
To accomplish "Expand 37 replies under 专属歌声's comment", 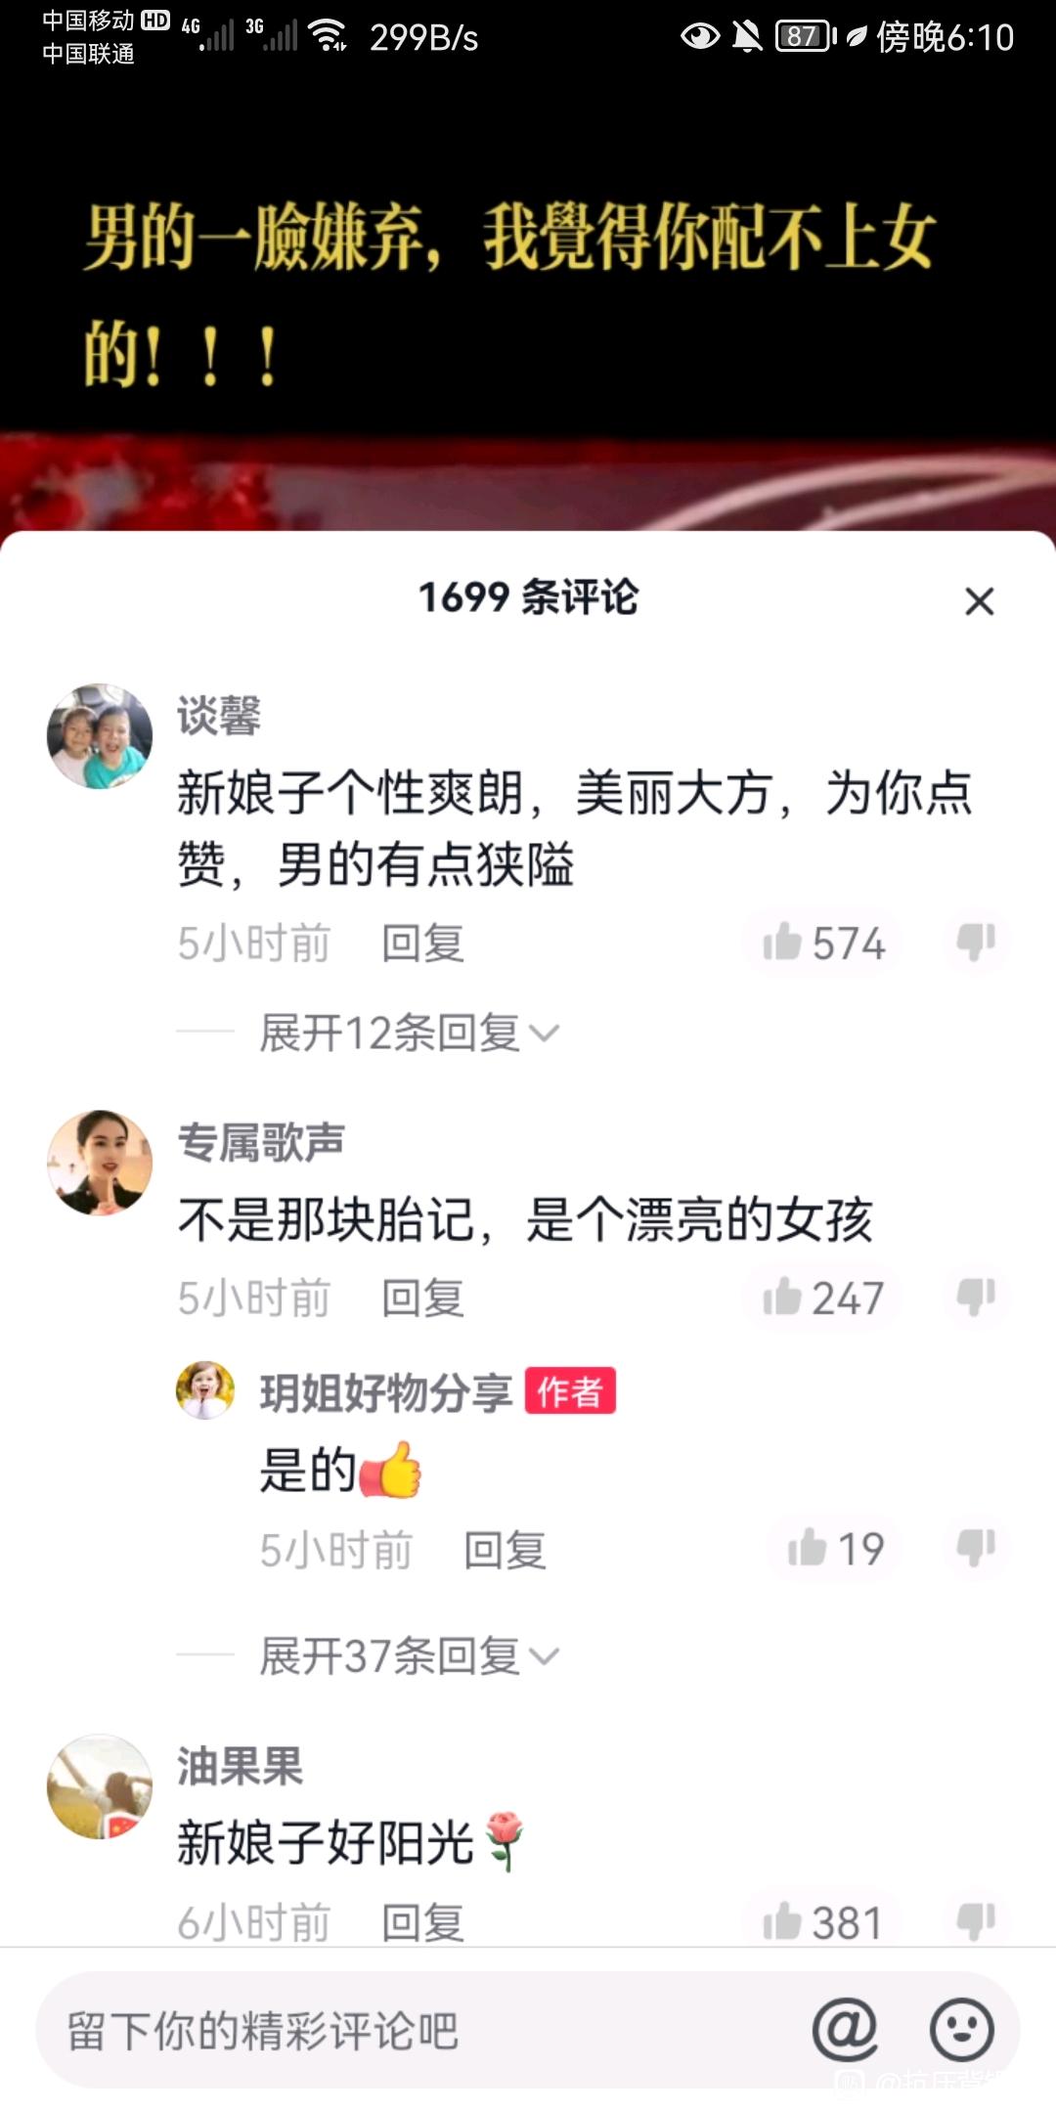I will tap(409, 1655).
